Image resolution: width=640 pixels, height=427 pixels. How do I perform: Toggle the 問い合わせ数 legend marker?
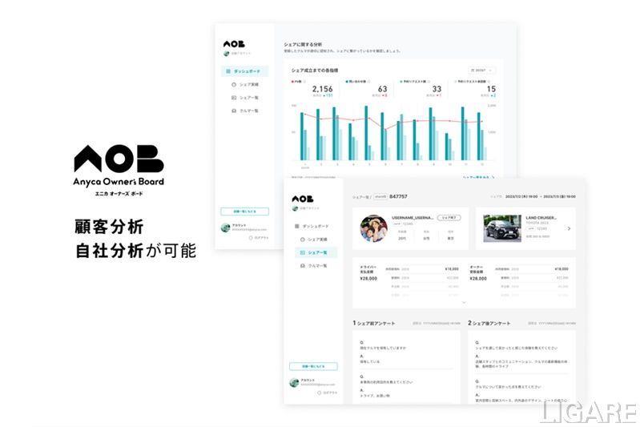click(x=348, y=82)
